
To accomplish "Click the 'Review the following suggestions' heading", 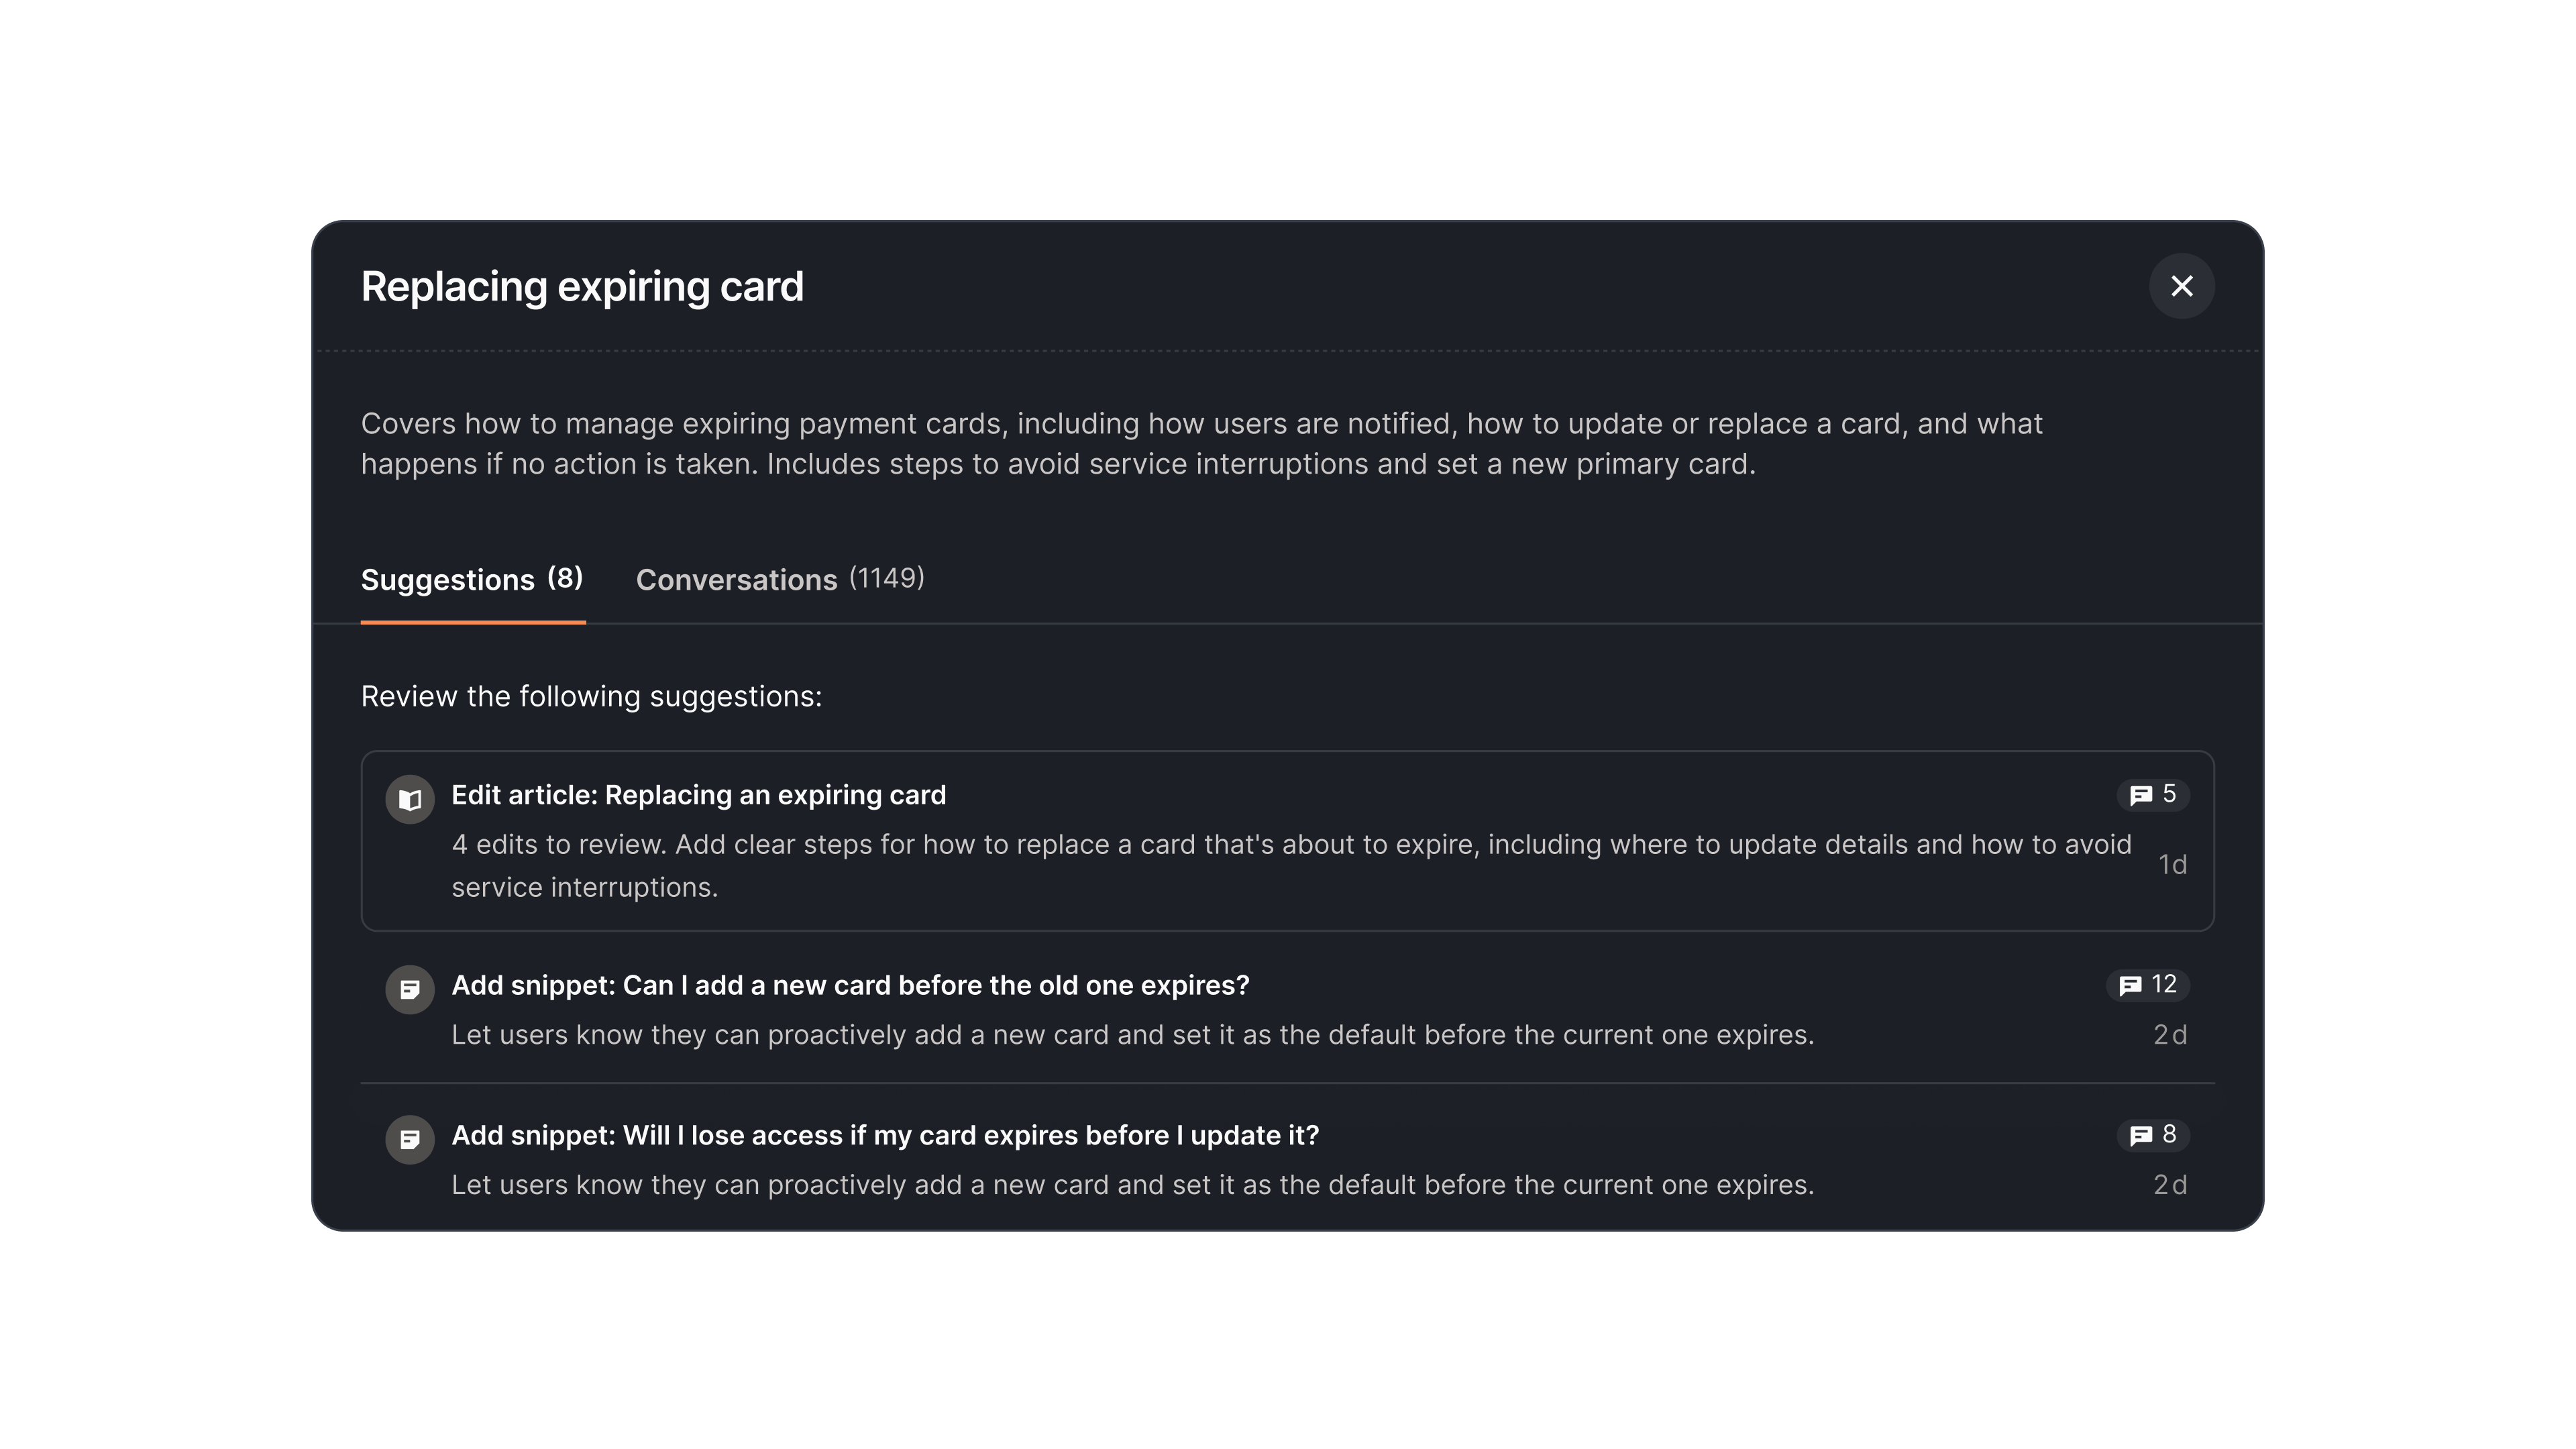I will tap(591, 697).
